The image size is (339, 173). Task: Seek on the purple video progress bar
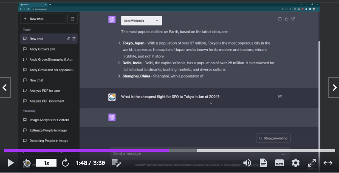87,150
